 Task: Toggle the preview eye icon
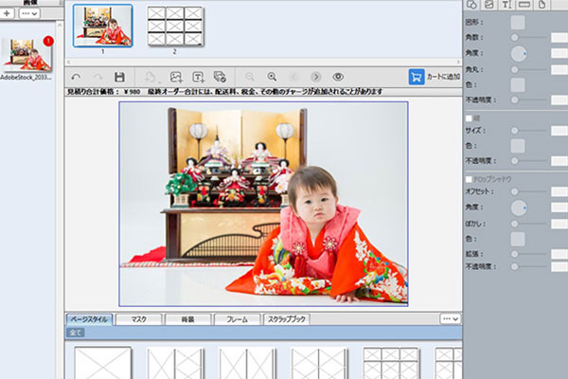click(x=338, y=77)
